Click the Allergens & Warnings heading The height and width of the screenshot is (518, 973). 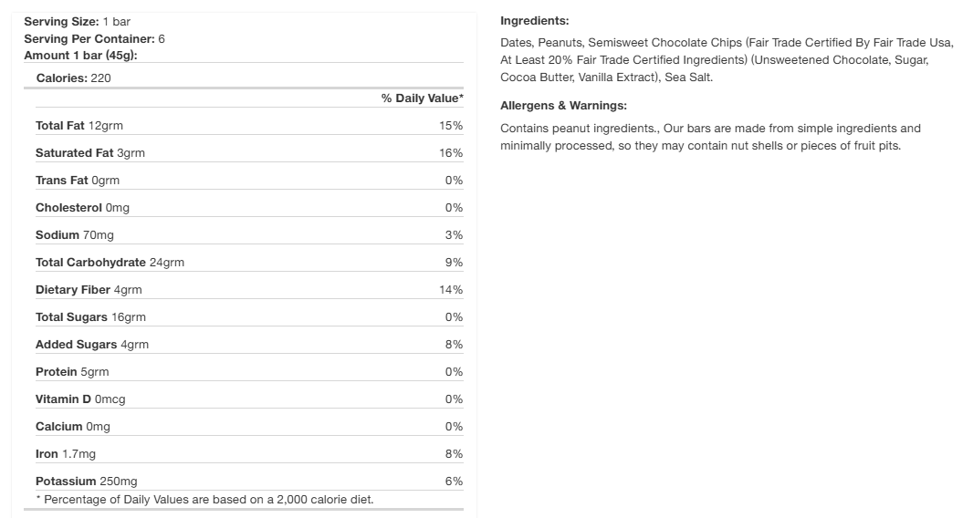click(x=563, y=106)
